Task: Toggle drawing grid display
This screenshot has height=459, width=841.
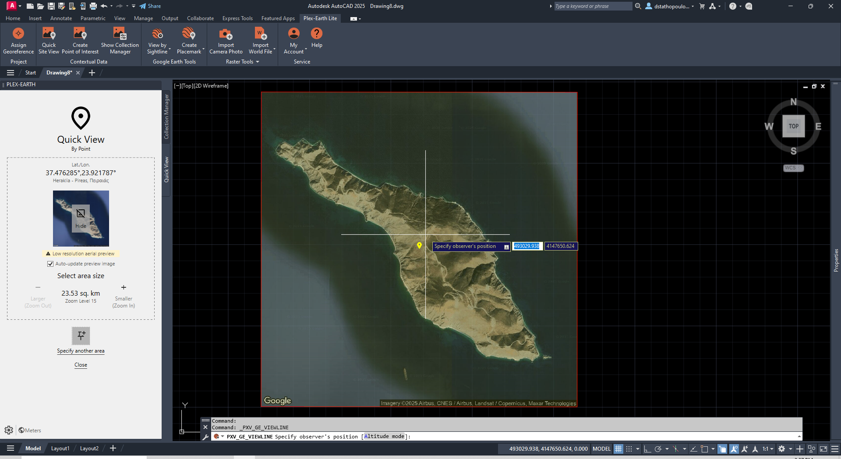Action: click(x=618, y=448)
